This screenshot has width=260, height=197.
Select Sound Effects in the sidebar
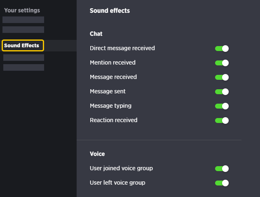point(23,45)
